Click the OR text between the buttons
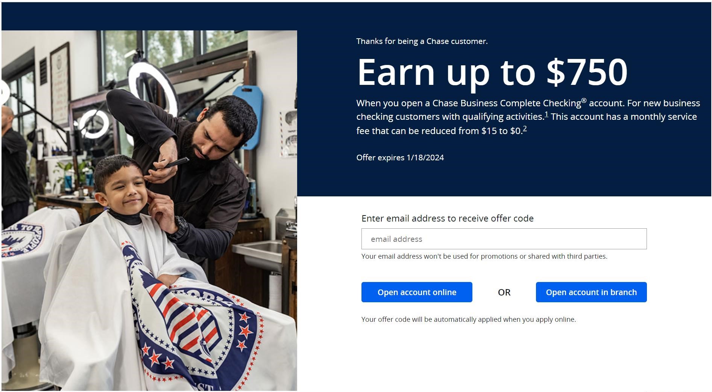Viewport: 712px width, 392px height. coord(504,292)
